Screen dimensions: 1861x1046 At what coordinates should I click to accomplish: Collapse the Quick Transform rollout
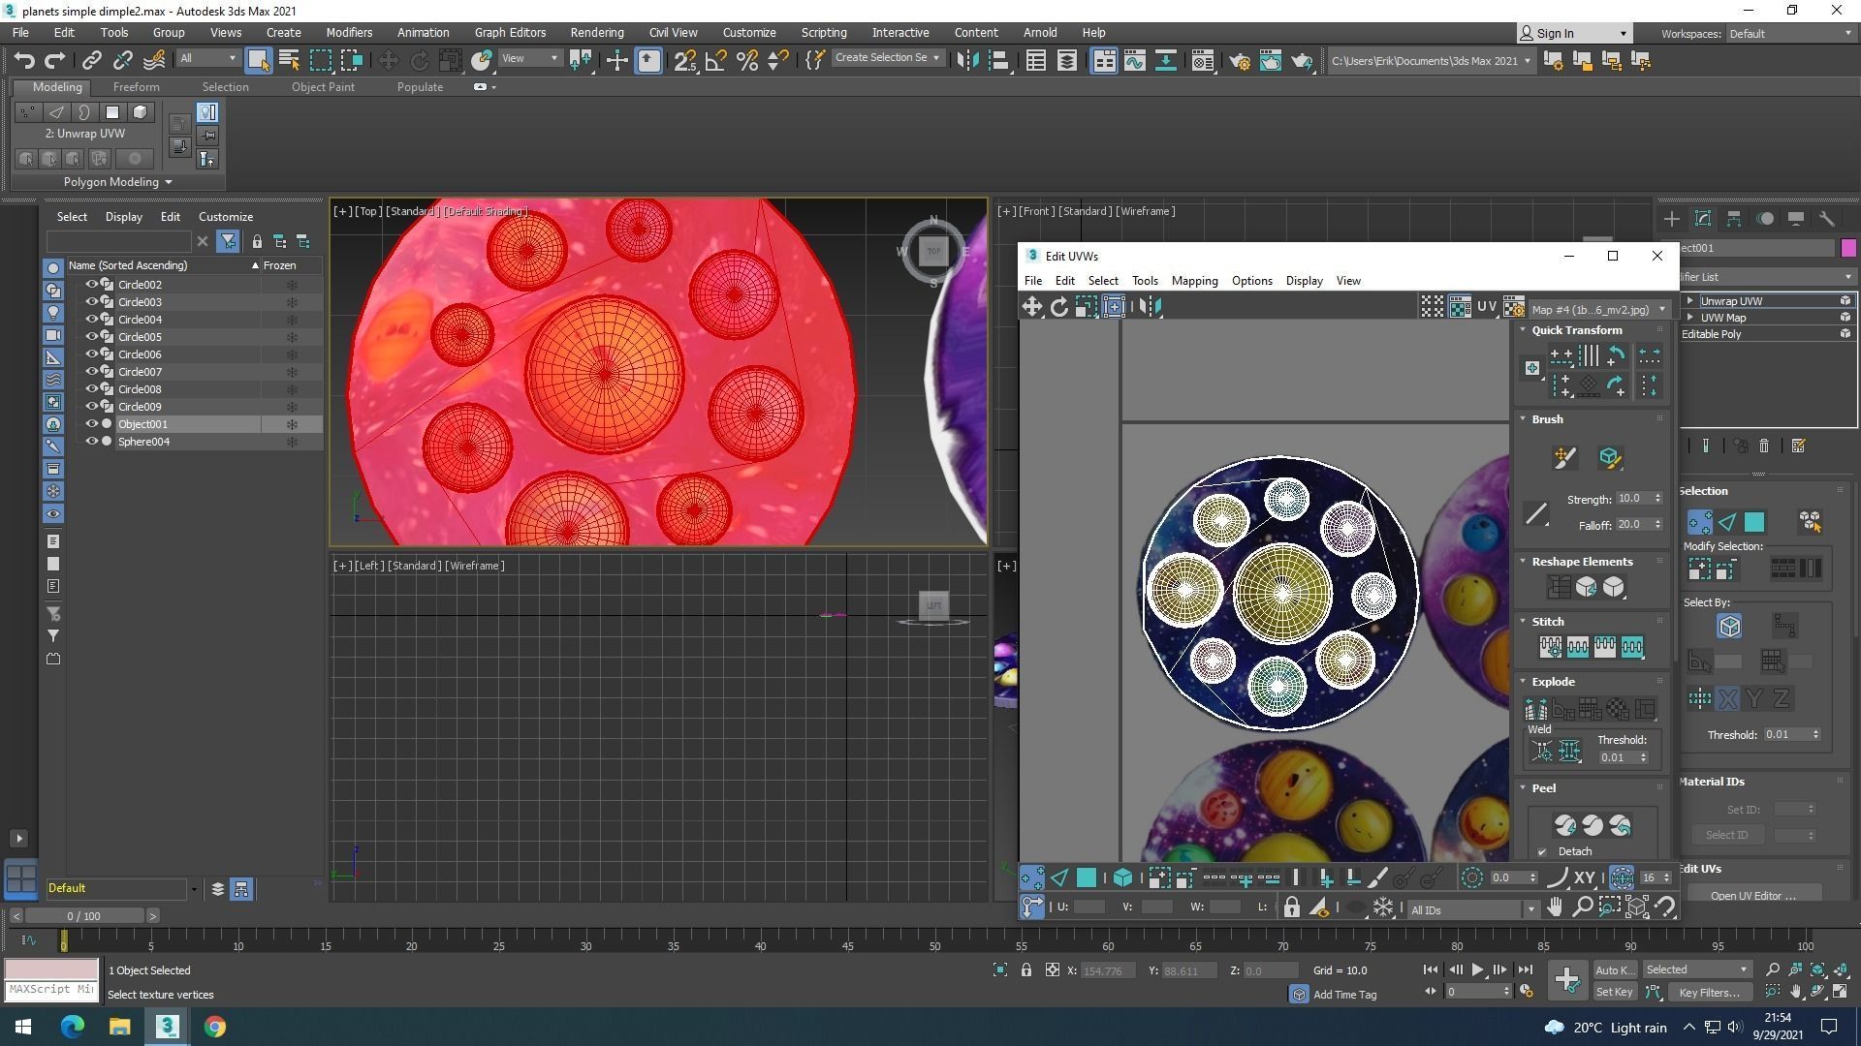pyautogui.click(x=1523, y=329)
